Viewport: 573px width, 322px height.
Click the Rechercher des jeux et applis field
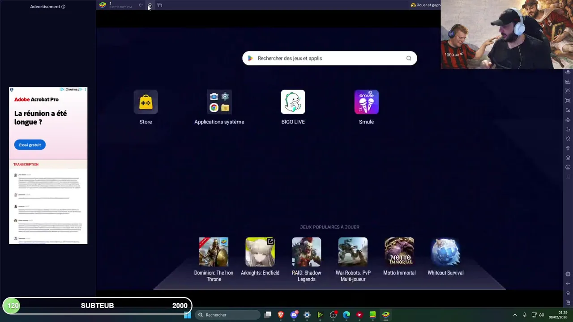[x=329, y=58]
